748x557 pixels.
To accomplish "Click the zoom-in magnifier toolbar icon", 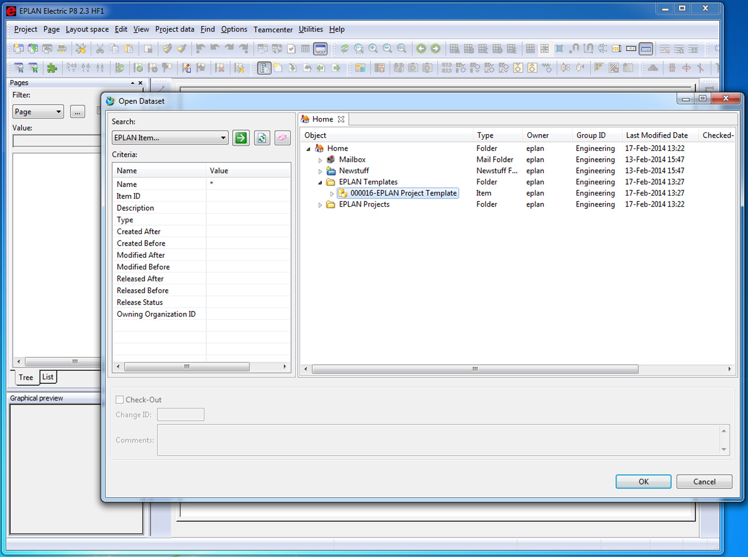I will 373,49.
